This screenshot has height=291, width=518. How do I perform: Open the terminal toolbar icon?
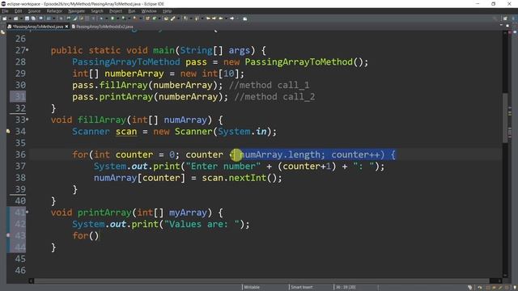[41, 19]
